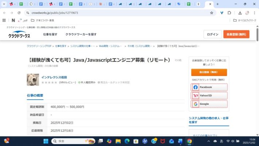This screenshot has width=259, height=146.
Task: Click the クラウドワークス logo
Action: pos(19,34)
